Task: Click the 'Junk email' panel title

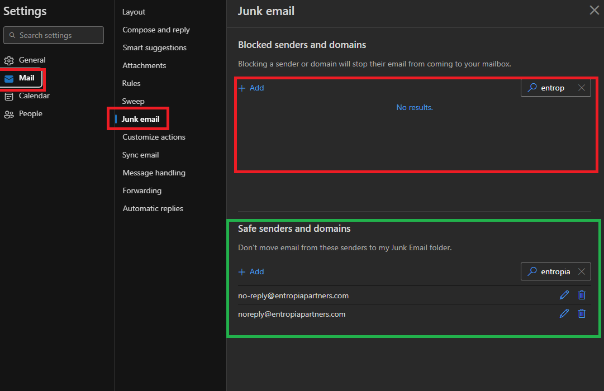Action: (x=266, y=11)
